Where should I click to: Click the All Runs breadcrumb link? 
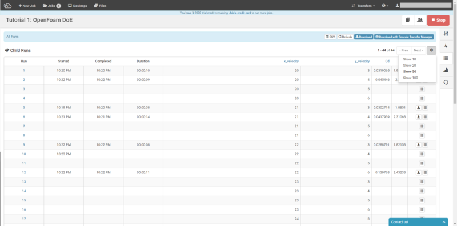click(x=13, y=37)
